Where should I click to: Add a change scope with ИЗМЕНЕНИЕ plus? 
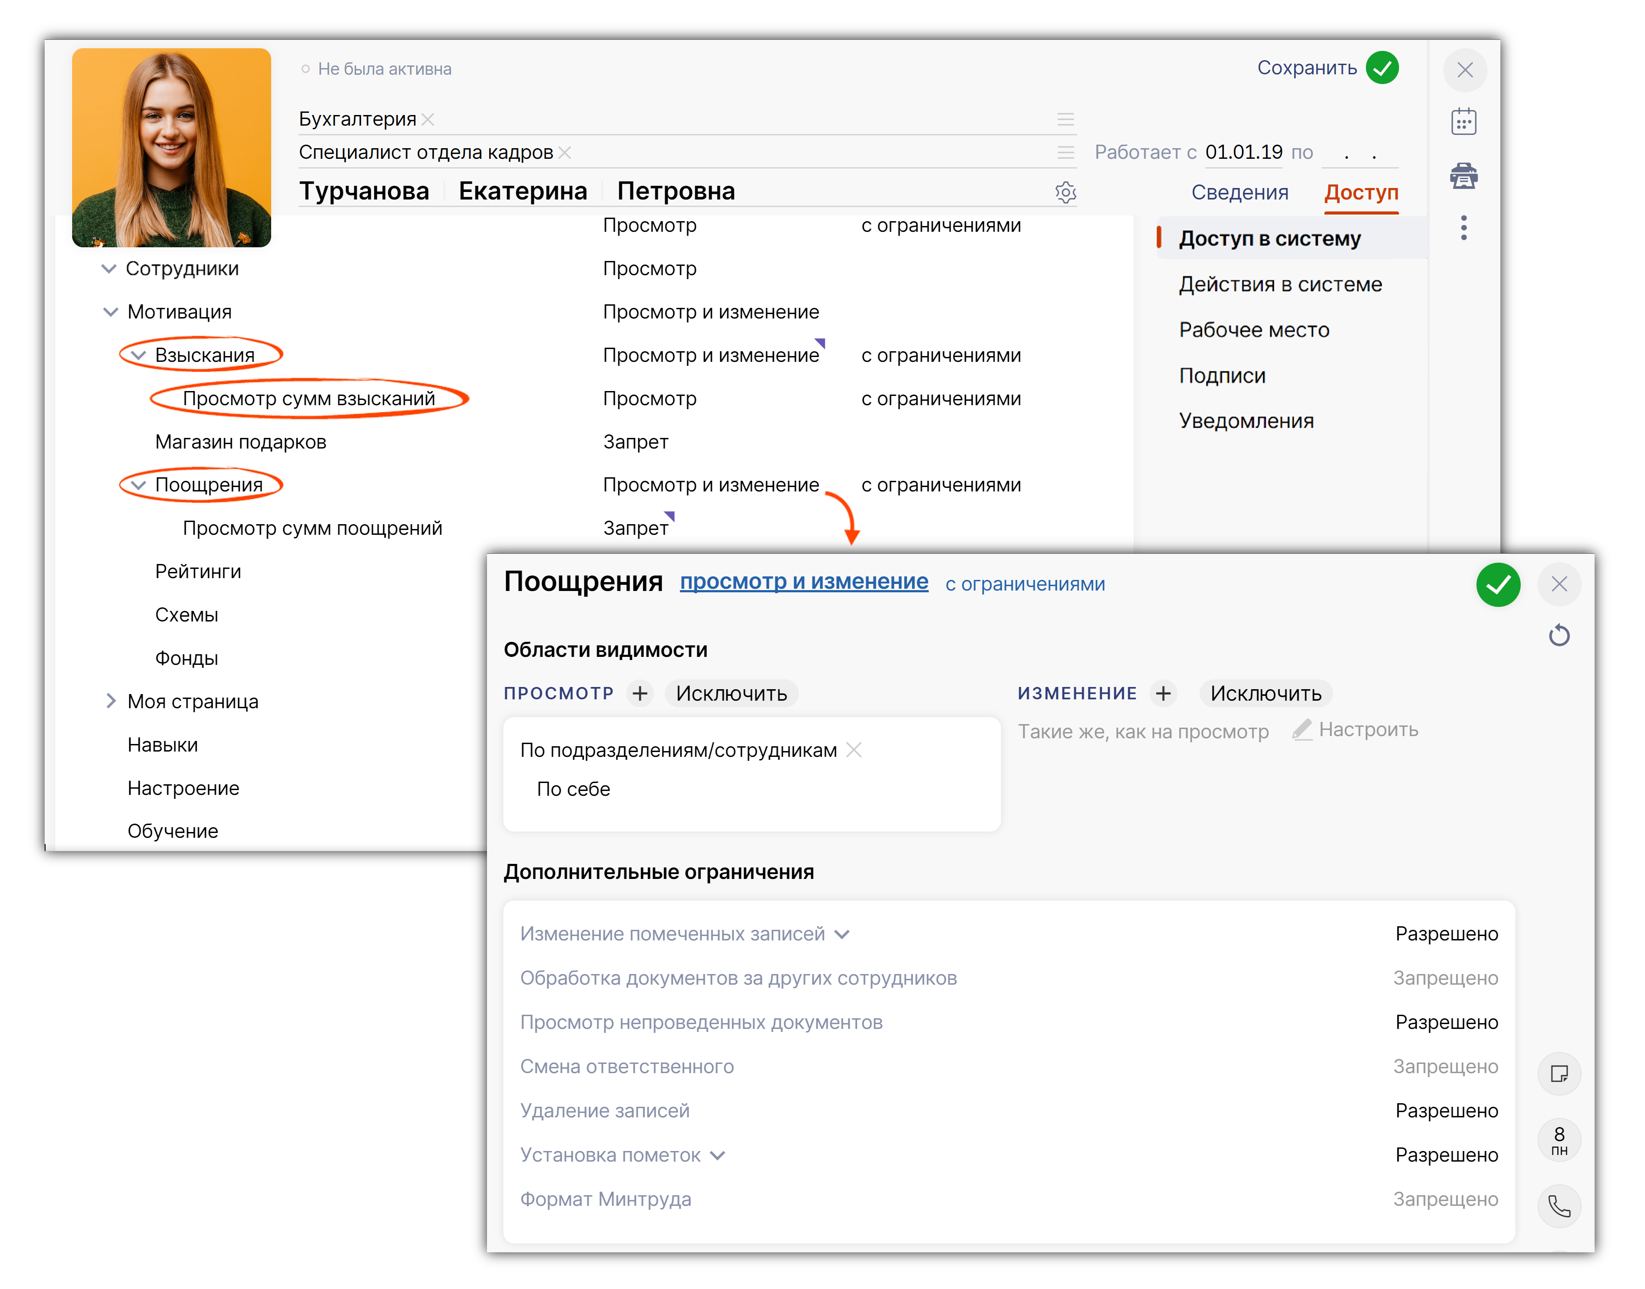point(1163,693)
